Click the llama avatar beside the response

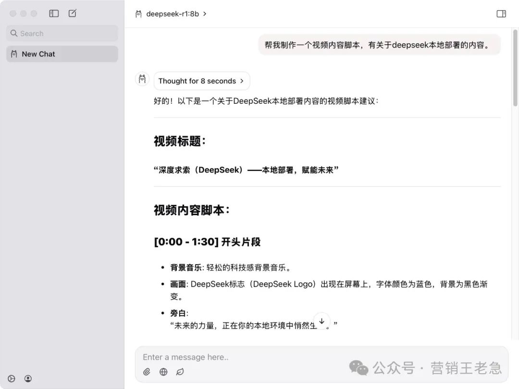[x=142, y=79]
